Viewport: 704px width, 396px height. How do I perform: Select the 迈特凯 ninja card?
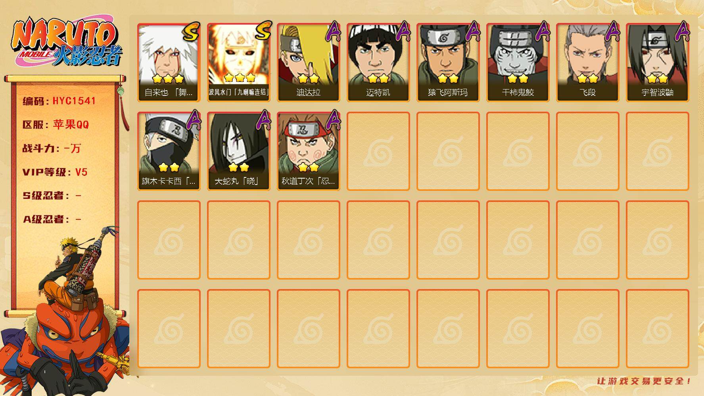point(378,63)
